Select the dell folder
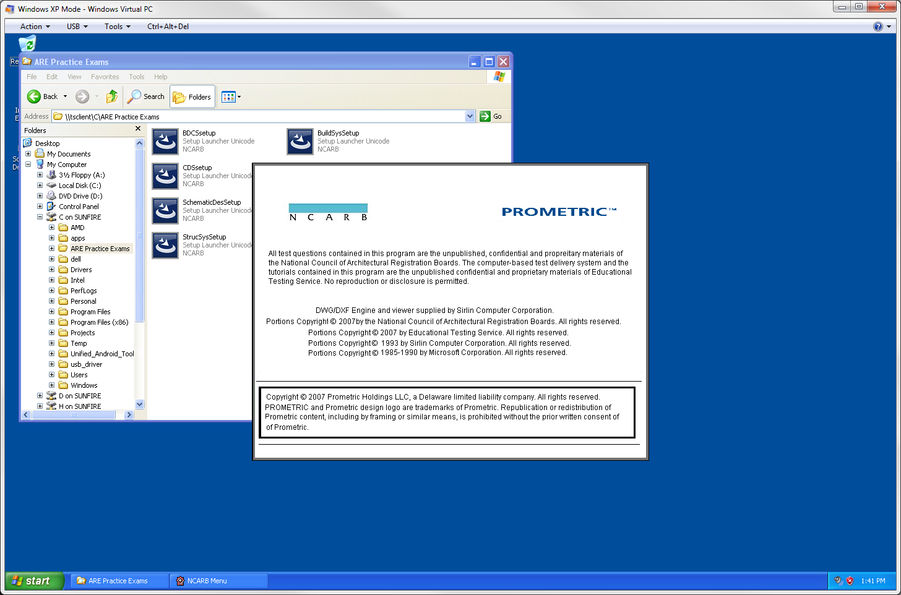 point(75,259)
